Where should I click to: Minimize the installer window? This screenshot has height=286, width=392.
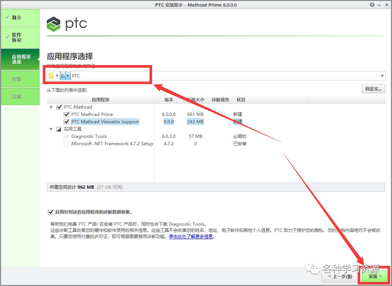pos(380,5)
